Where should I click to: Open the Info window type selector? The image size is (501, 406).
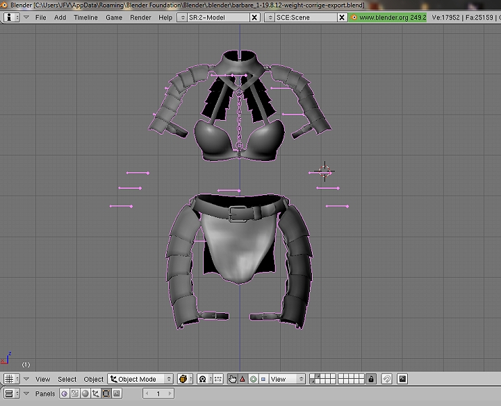point(12,17)
